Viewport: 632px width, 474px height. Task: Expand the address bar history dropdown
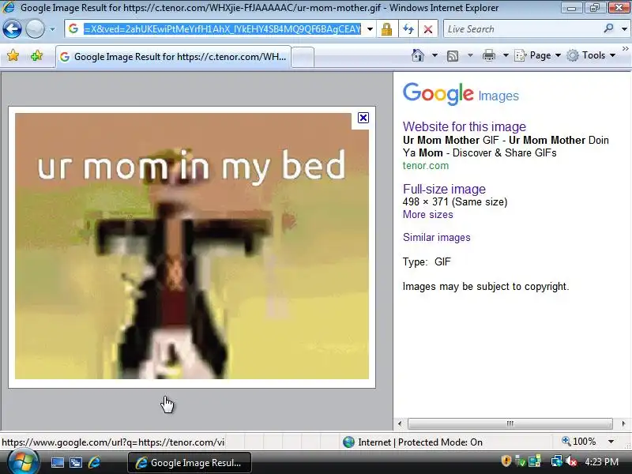(370, 29)
